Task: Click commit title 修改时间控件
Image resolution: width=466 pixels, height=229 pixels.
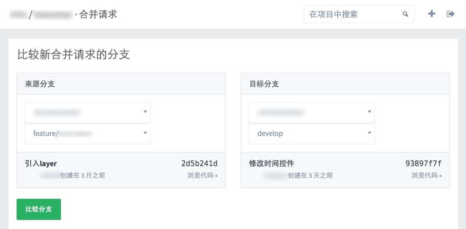Action: (271, 164)
